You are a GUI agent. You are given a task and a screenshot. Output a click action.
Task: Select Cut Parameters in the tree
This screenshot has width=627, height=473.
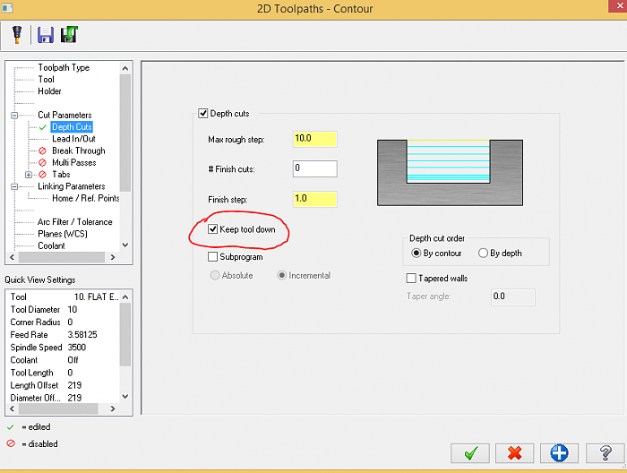64,116
